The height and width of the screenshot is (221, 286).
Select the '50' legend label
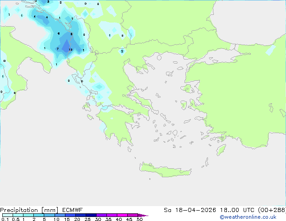[139, 219]
